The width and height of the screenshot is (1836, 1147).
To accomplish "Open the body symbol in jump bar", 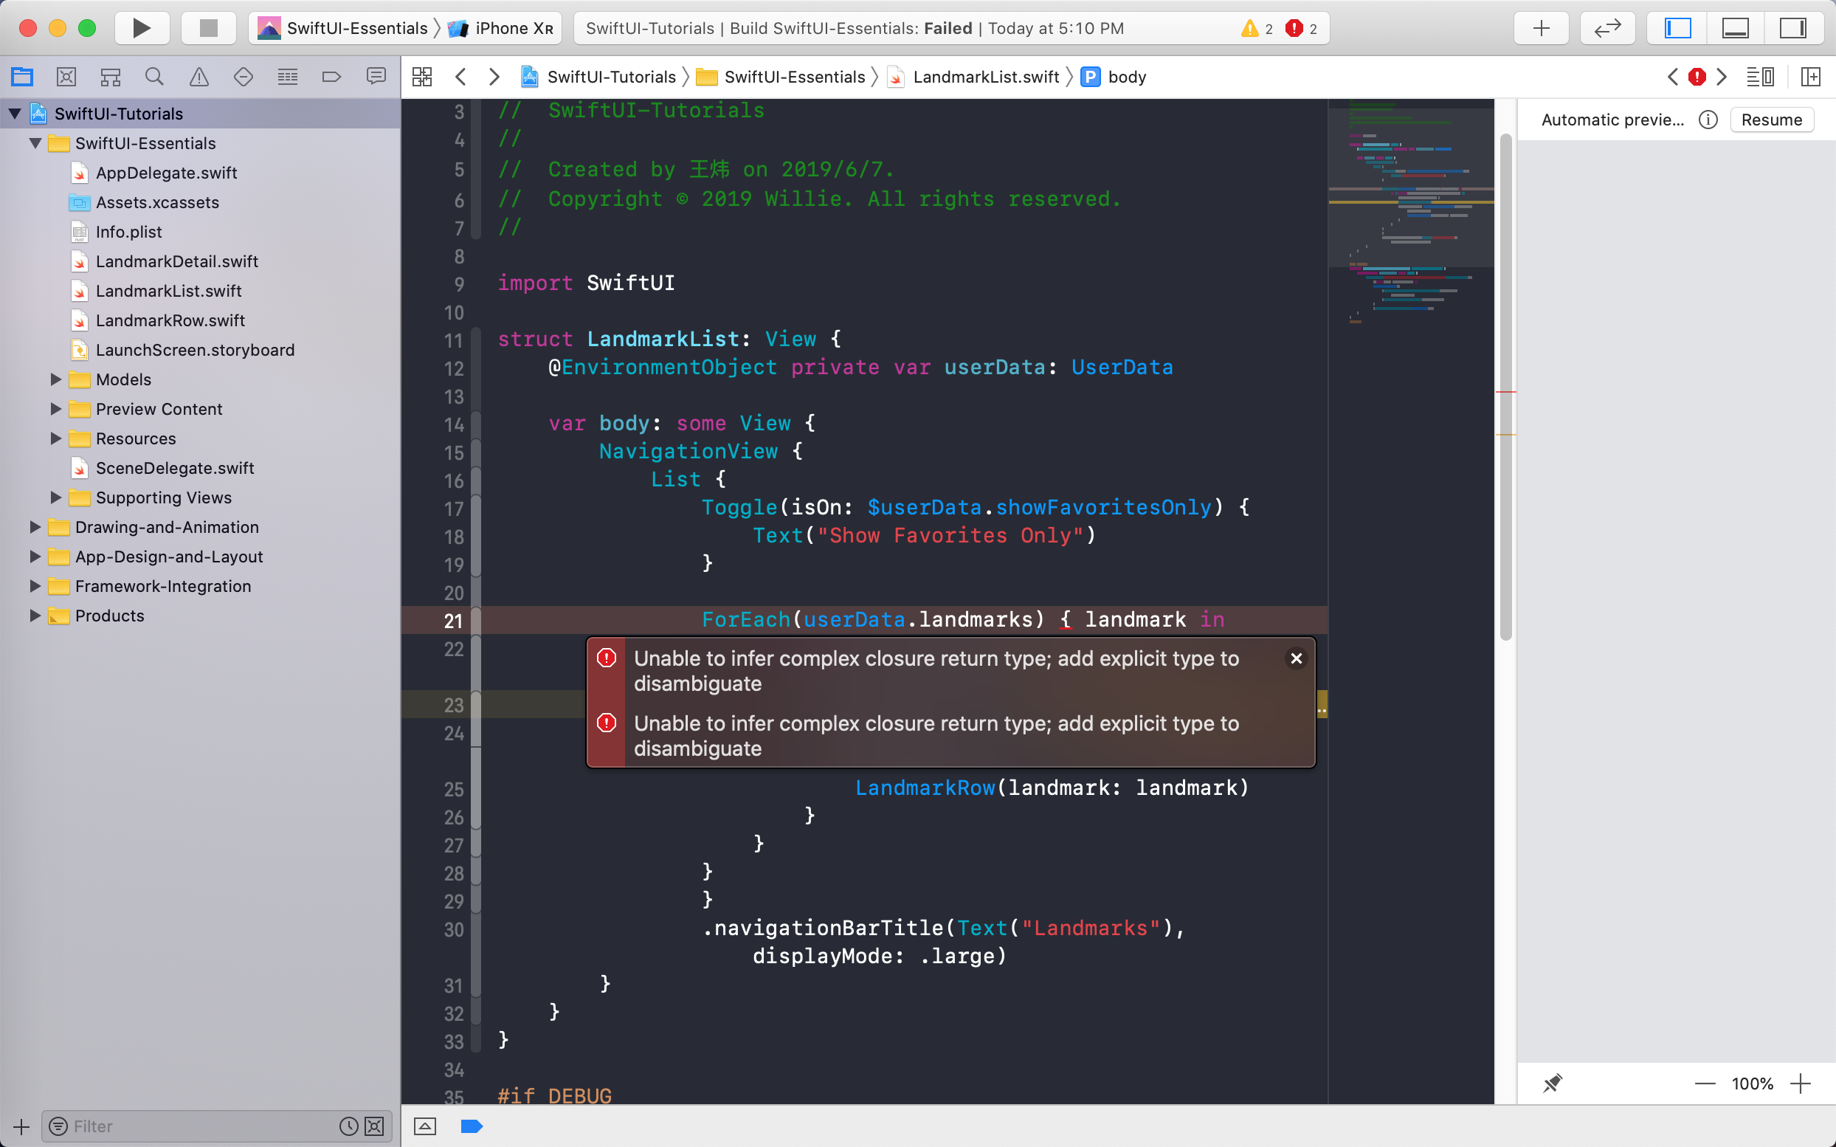I will pos(1114,77).
